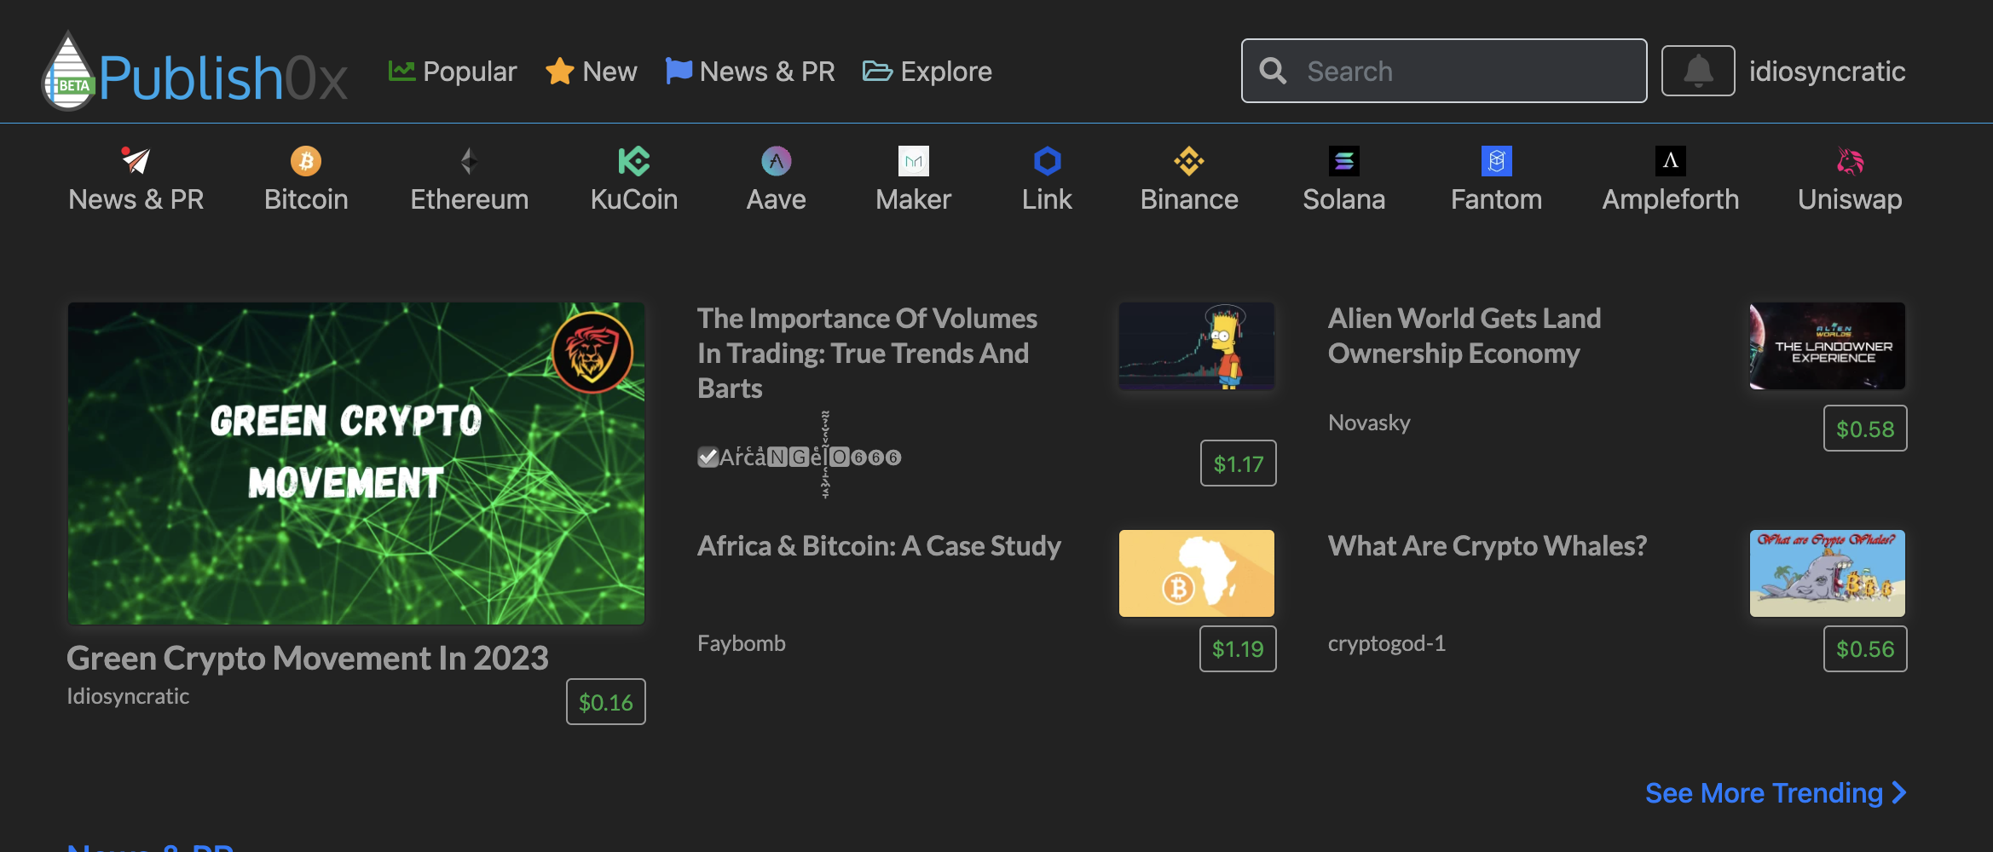
Task: Click the search magnifying glass icon
Action: click(x=1274, y=71)
